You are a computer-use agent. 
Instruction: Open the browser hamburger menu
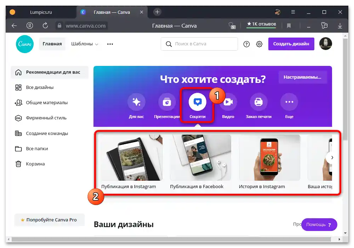tap(293, 12)
